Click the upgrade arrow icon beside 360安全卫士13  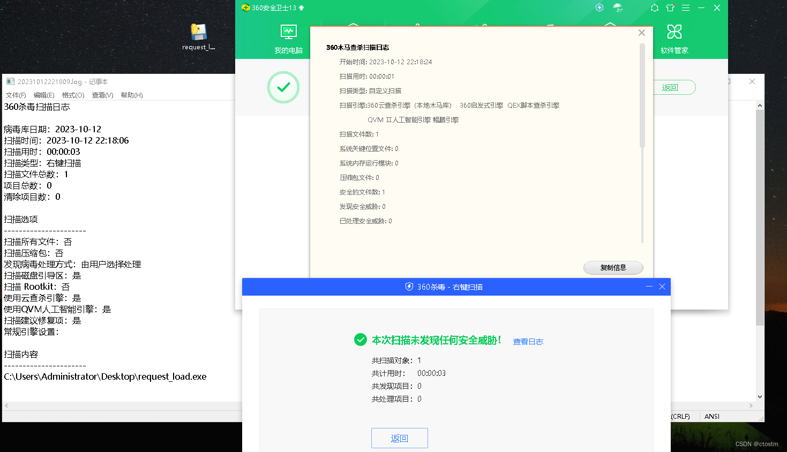[301, 7]
